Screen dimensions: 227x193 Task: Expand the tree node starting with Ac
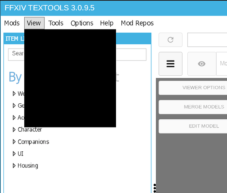pos(14,118)
